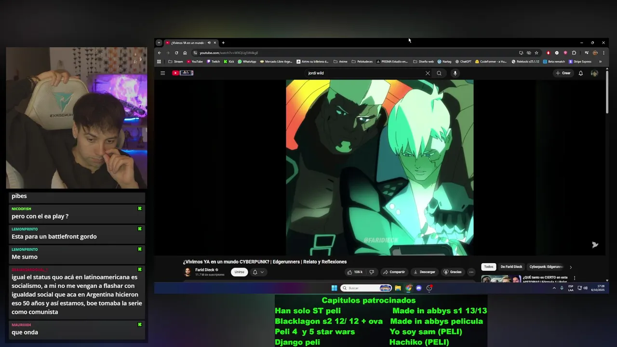Screen dimensions: 617x347
Task: Open the Stripe Express bookmark
Action: tap(580, 62)
